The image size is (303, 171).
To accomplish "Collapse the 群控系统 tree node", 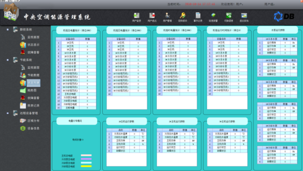I will point(8,30).
